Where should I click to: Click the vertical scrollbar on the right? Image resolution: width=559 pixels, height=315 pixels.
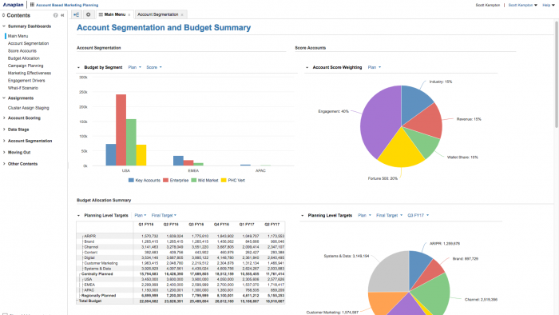click(557, 74)
